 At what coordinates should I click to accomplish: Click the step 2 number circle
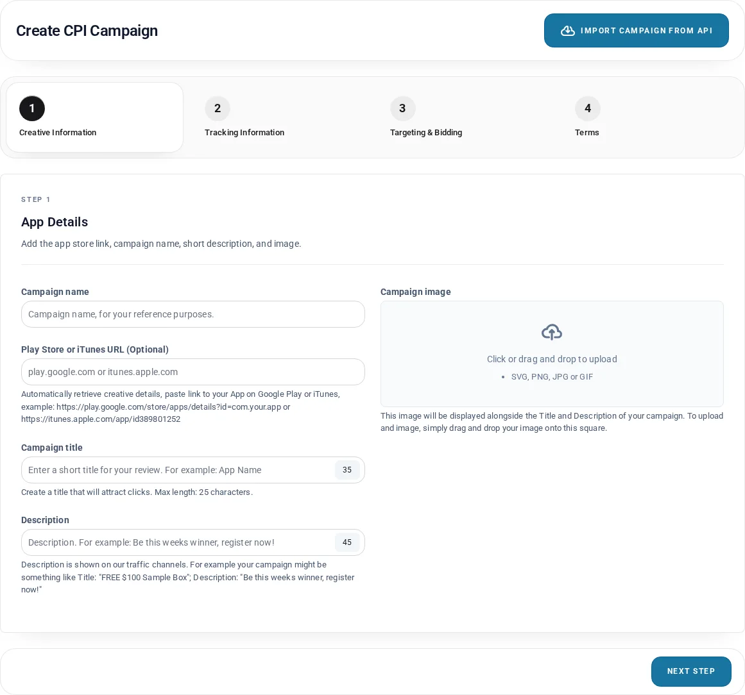pos(218,108)
